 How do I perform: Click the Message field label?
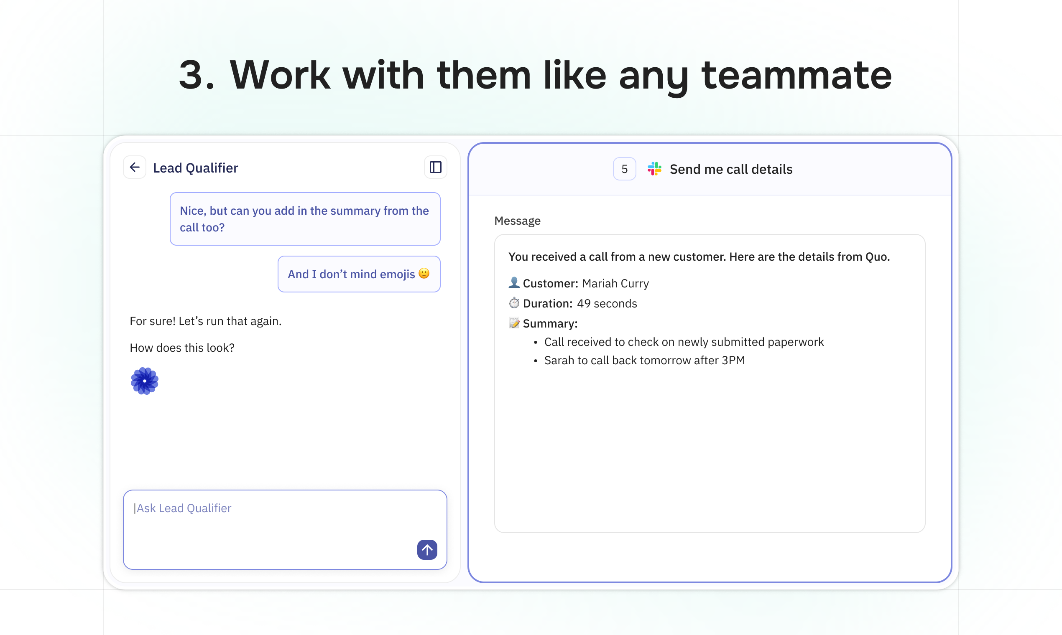517,221
